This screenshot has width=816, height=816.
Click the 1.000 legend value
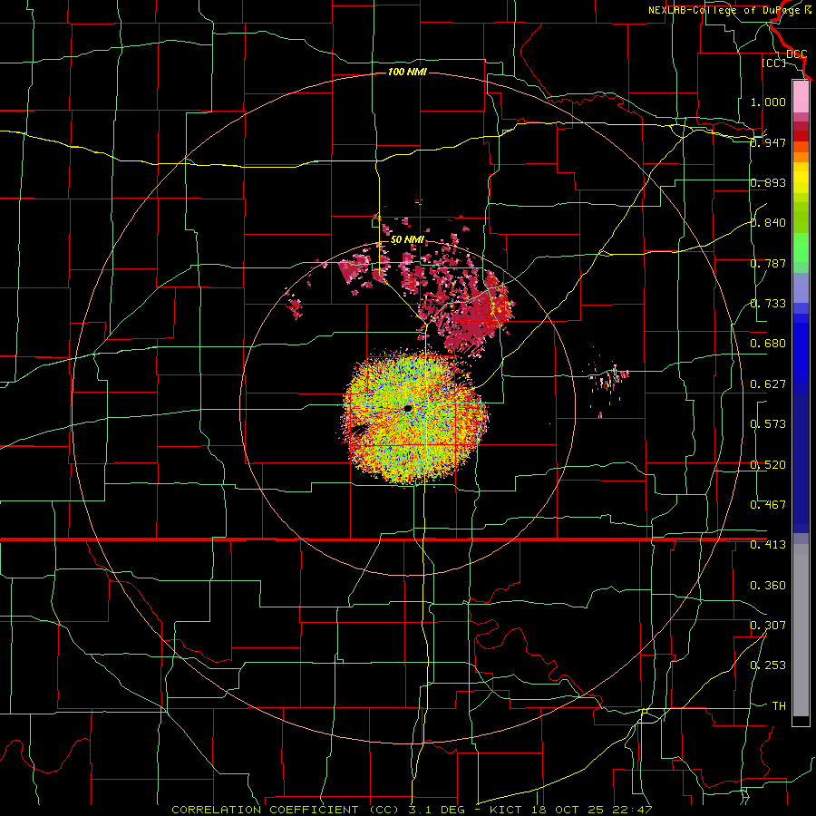click(x=768, y=102)
